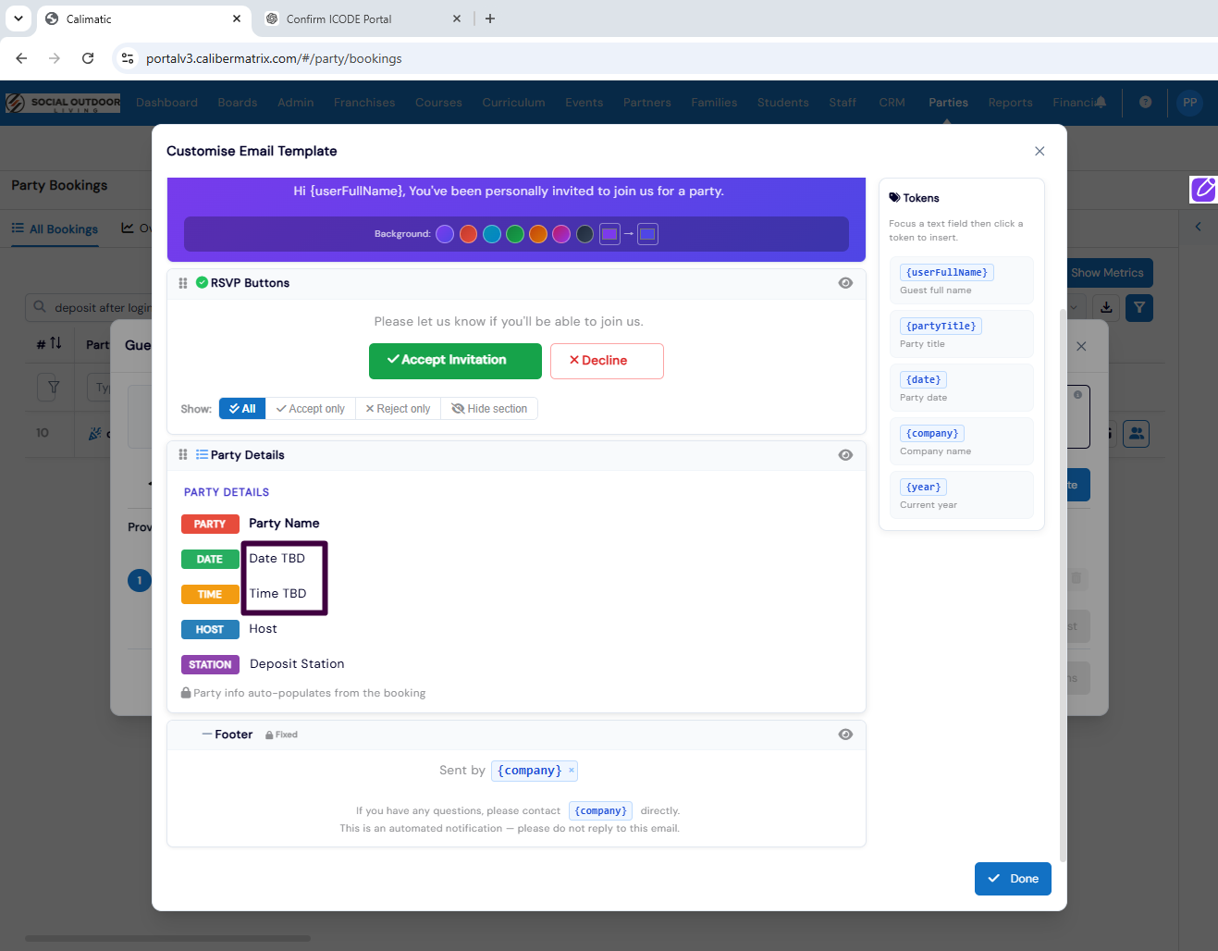1218x951 pixels.
Task: Insert the {year} token
Action: click(x=924, y=488)
